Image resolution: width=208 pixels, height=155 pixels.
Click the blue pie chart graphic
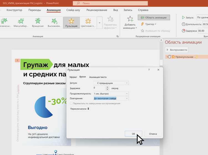tap(43, 107)
